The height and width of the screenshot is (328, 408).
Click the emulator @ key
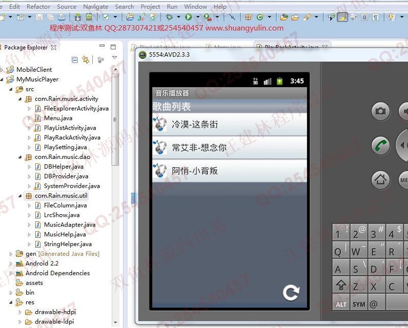coord(376,302)
